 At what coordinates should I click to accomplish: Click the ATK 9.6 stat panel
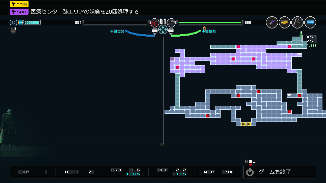125,172
